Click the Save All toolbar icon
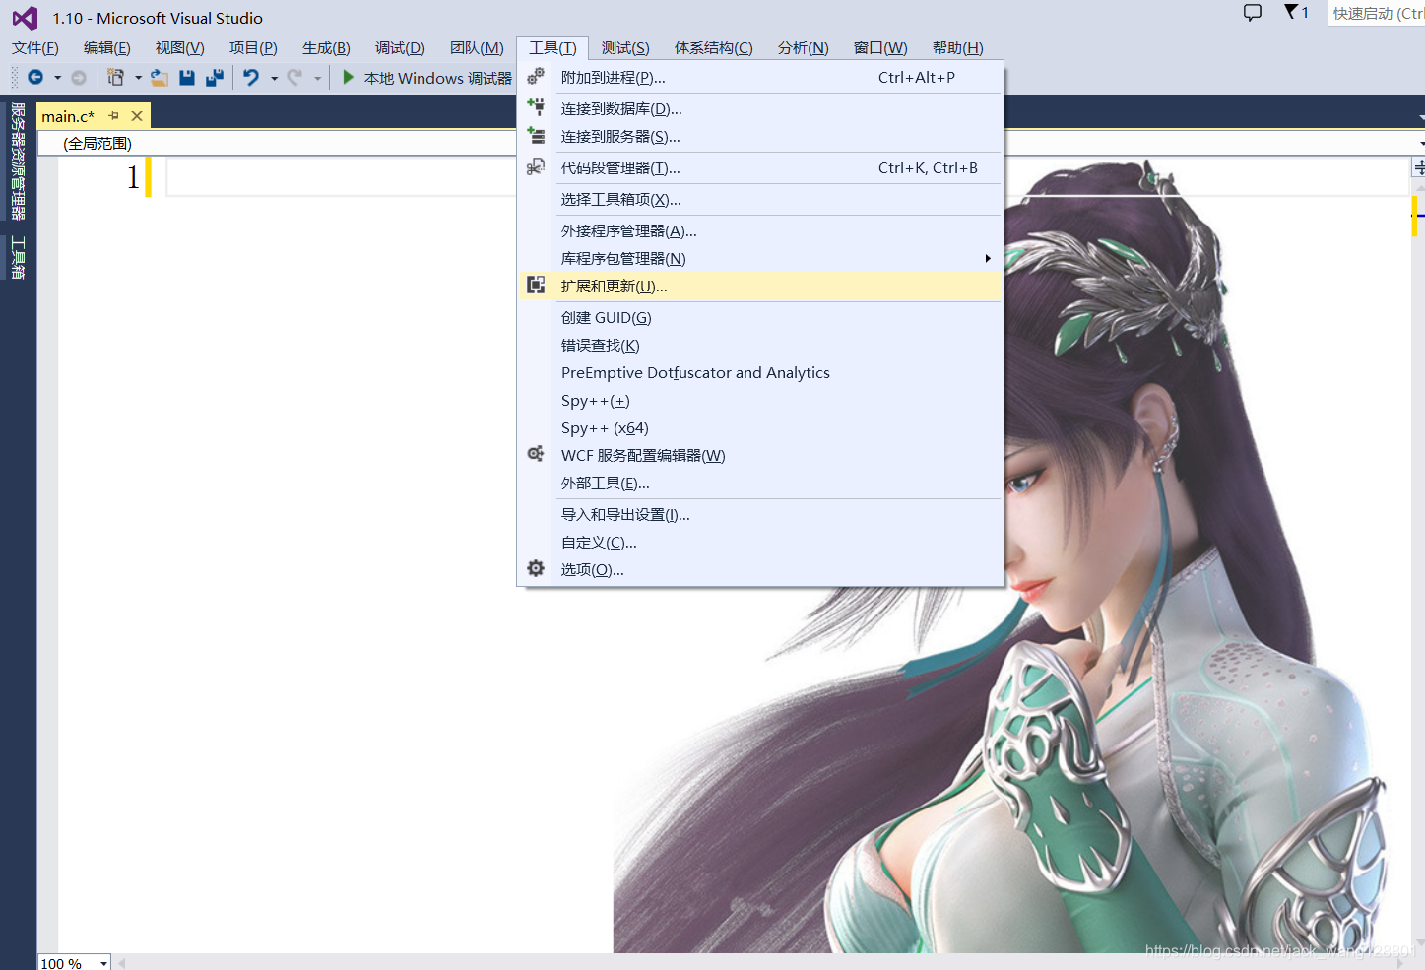Screen dimensions: 1425x970 click(215, 77)
